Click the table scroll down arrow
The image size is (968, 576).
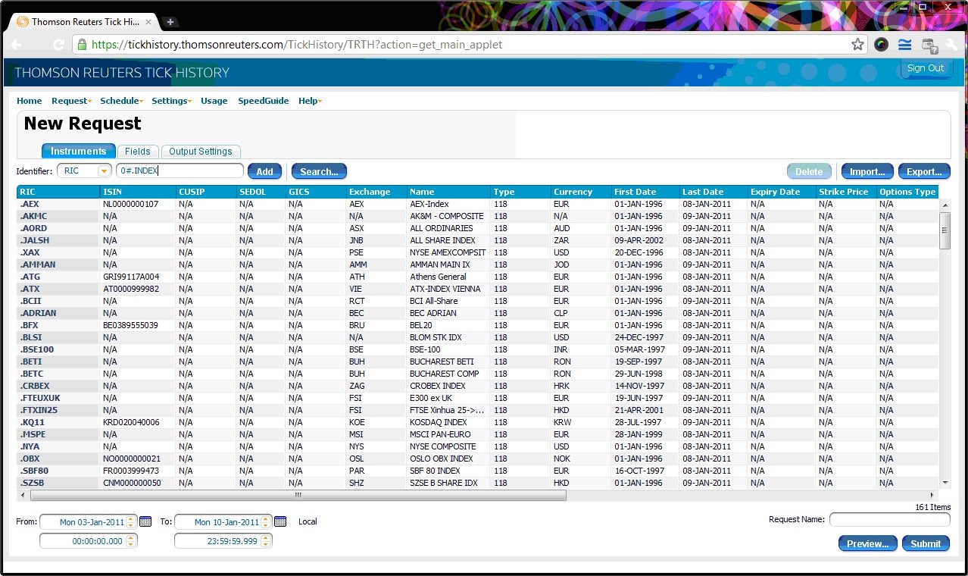(x=945, y=483)
